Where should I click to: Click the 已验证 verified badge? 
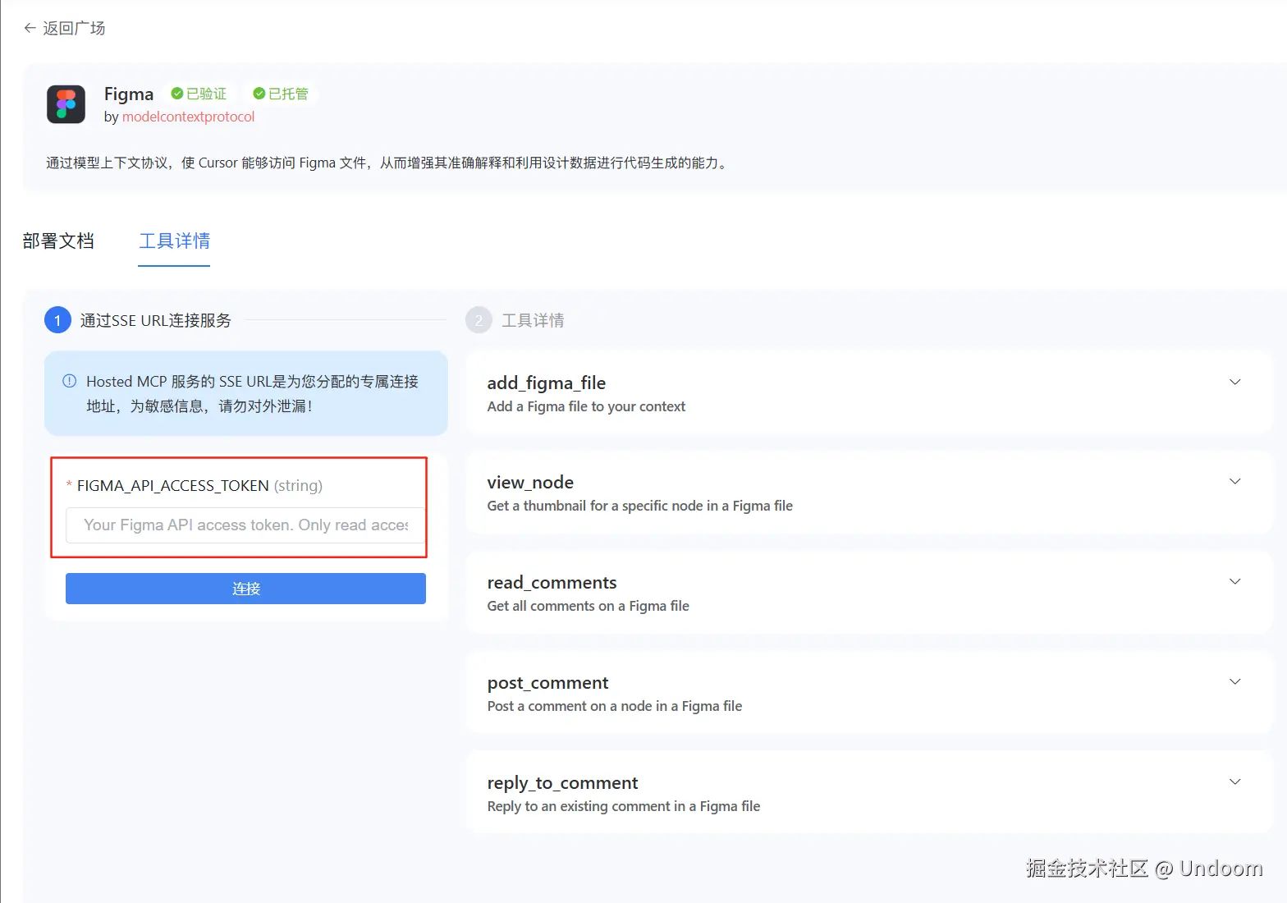point(199,94)
